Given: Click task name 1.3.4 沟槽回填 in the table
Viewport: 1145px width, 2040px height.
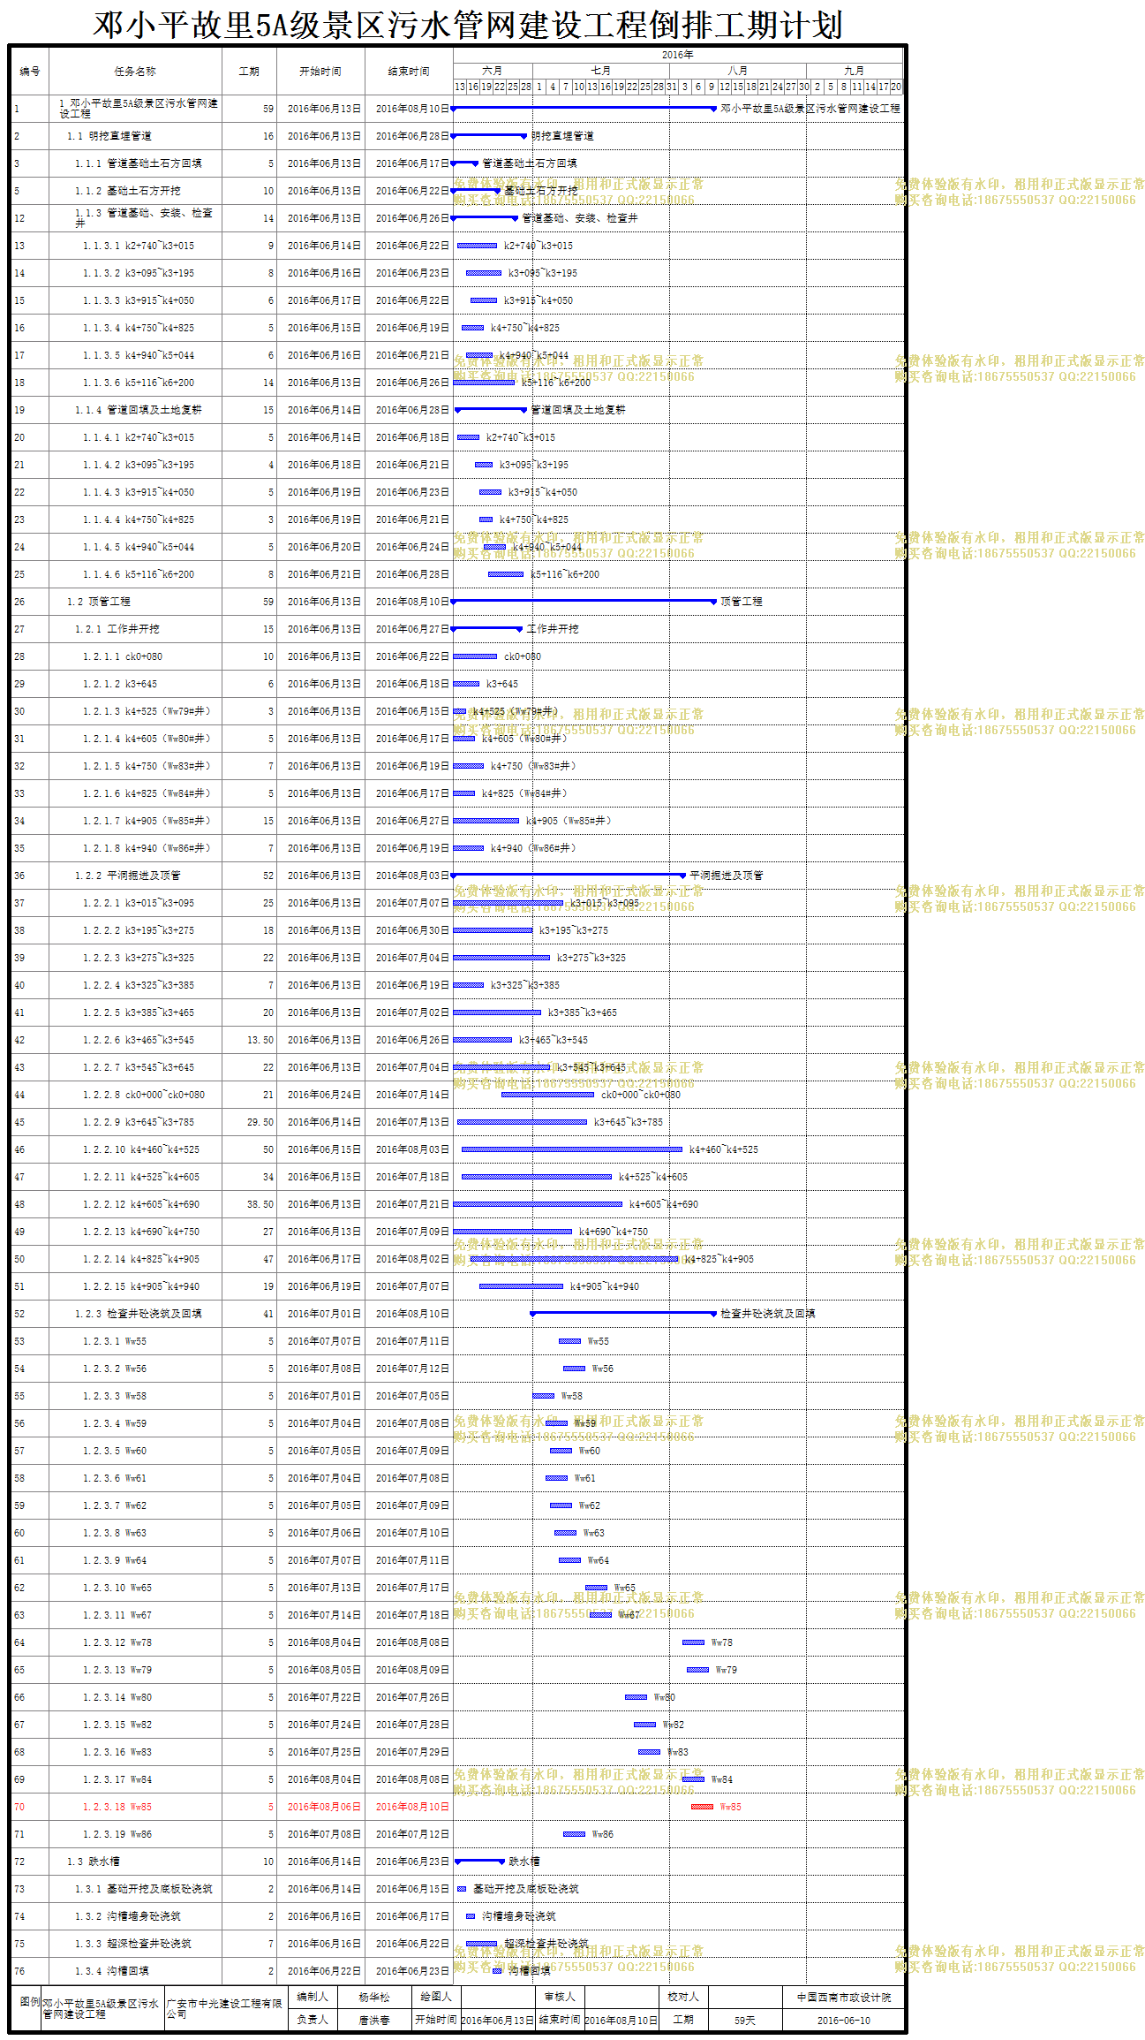Looking at the screenshot, I should pyautogui.click(x=112, y=1971).
